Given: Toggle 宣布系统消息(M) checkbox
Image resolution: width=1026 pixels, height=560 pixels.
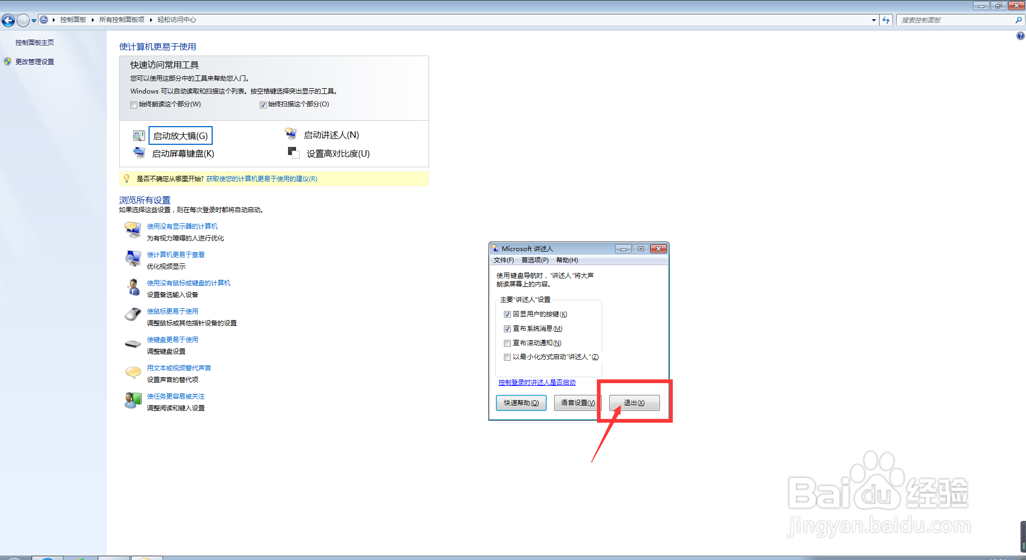Looking at the screenshot, I should [x=507, y=329].
